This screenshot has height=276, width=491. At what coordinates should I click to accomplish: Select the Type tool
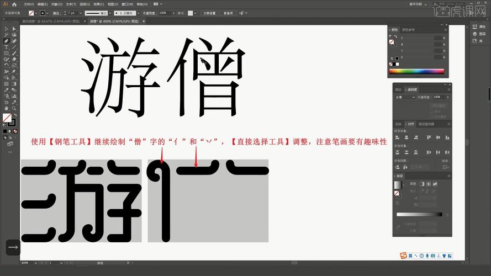point(6,47)
